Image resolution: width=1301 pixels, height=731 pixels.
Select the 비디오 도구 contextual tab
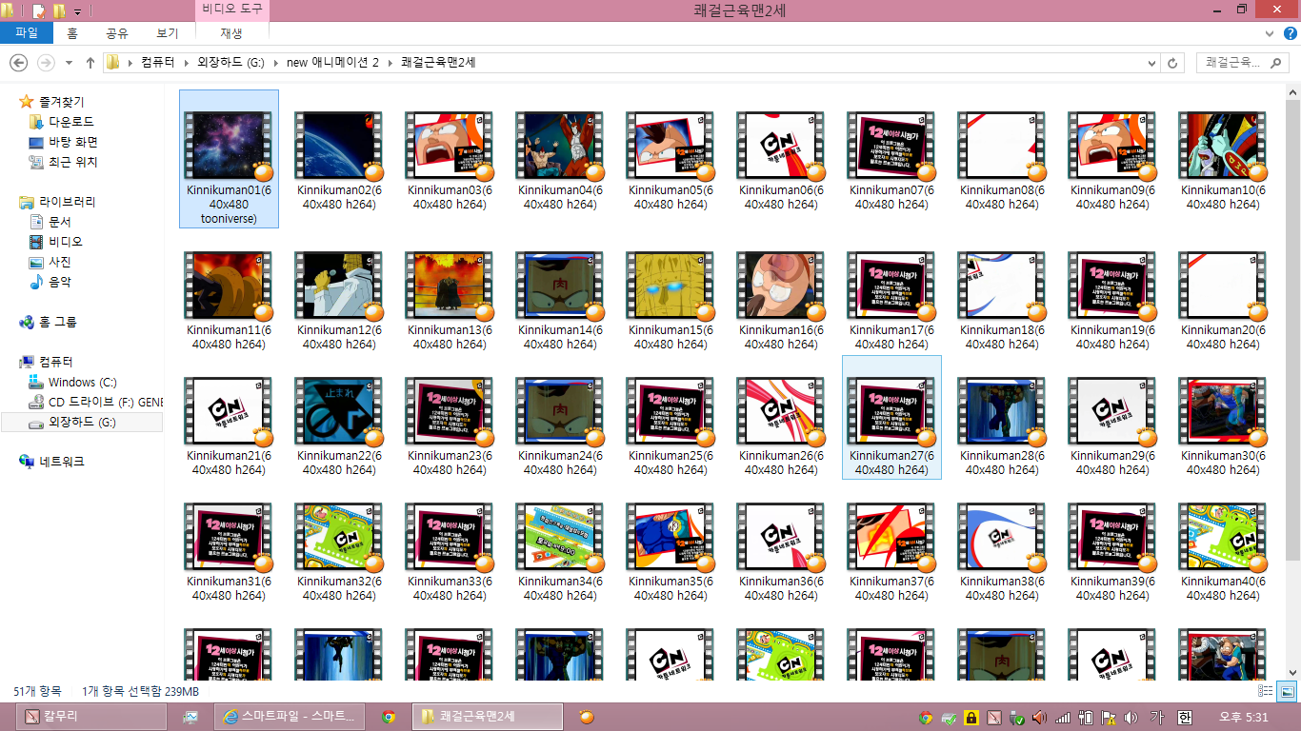[x=232, y=10]
